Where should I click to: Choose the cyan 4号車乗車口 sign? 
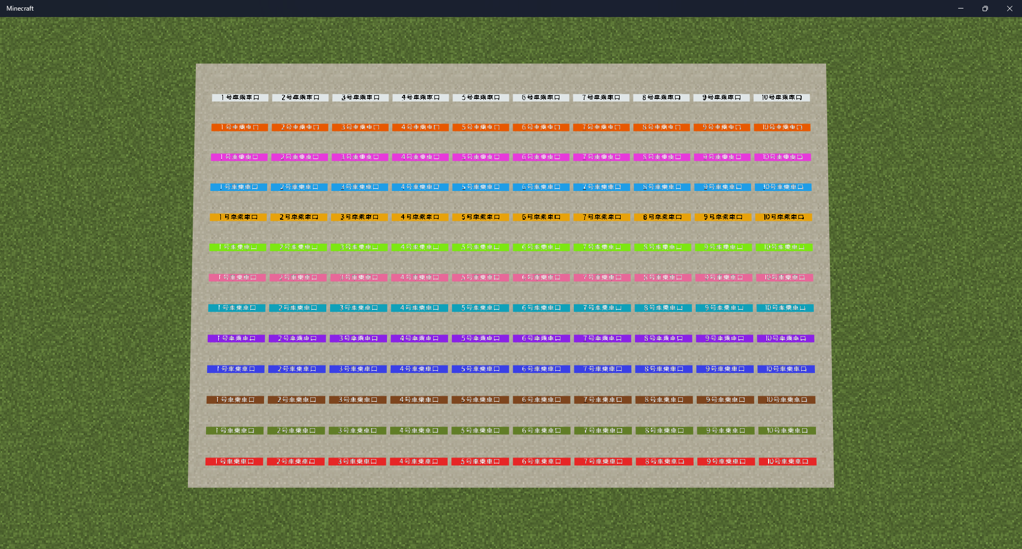(x=419, y=308)
